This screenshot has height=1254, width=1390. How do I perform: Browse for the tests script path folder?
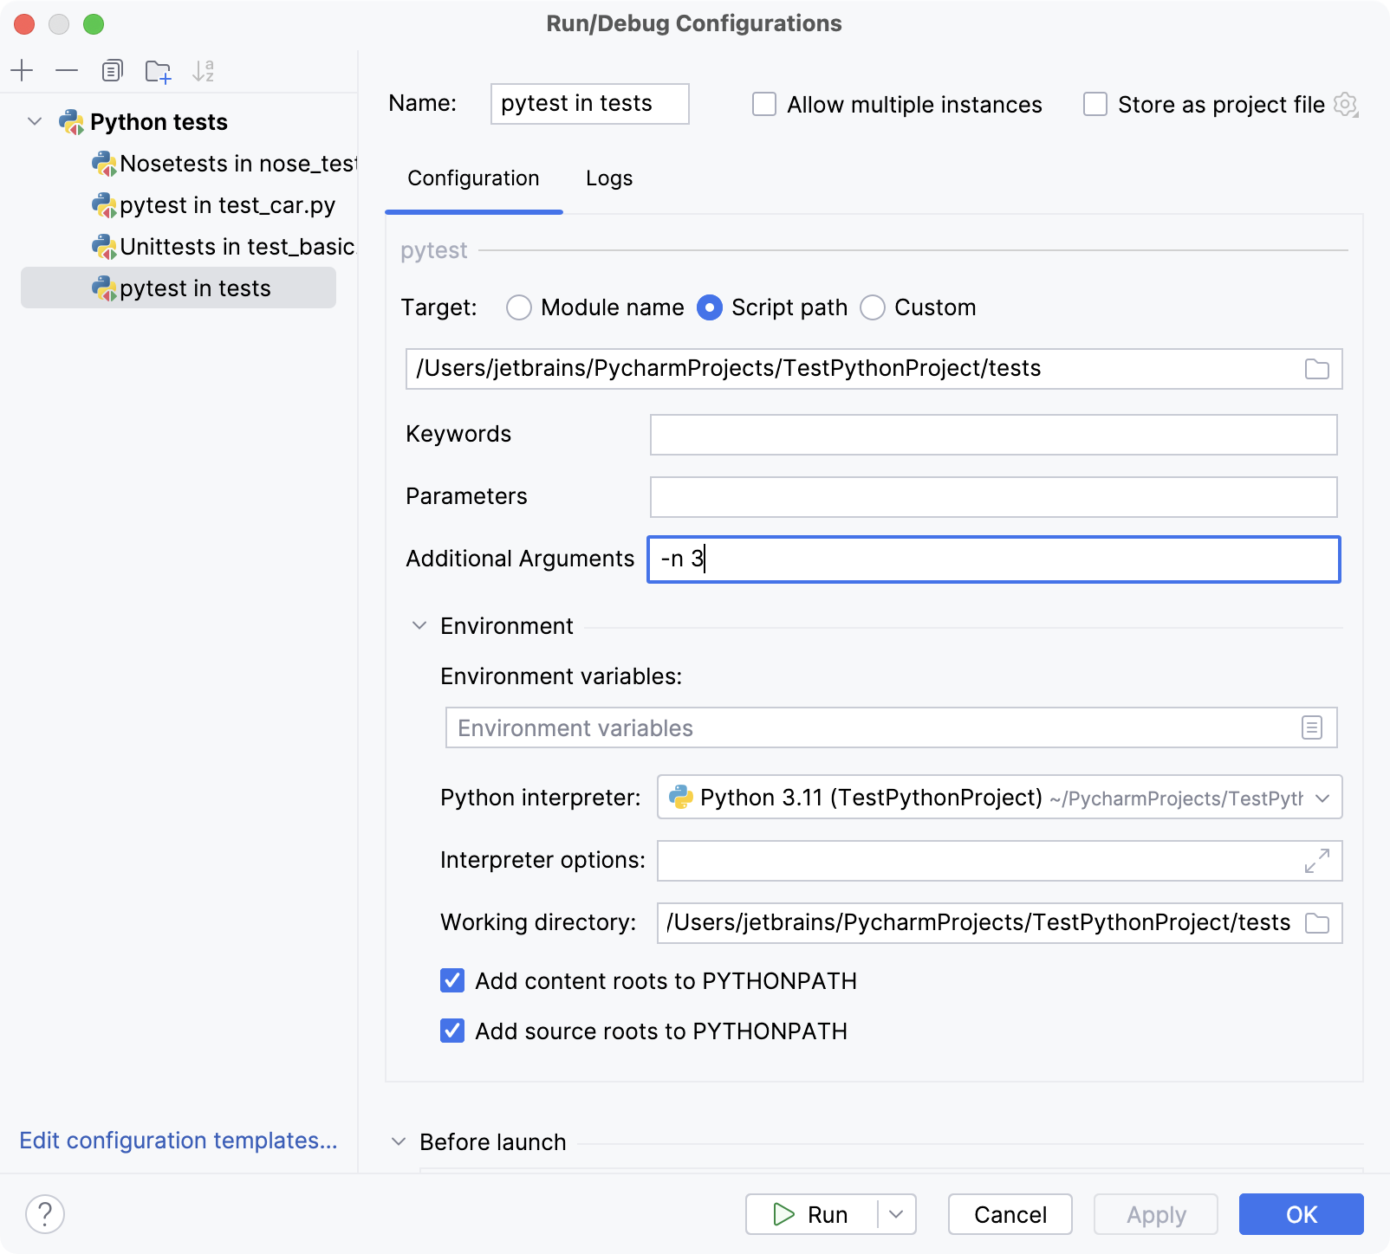pyautogui.click(x=1316, y=368)
